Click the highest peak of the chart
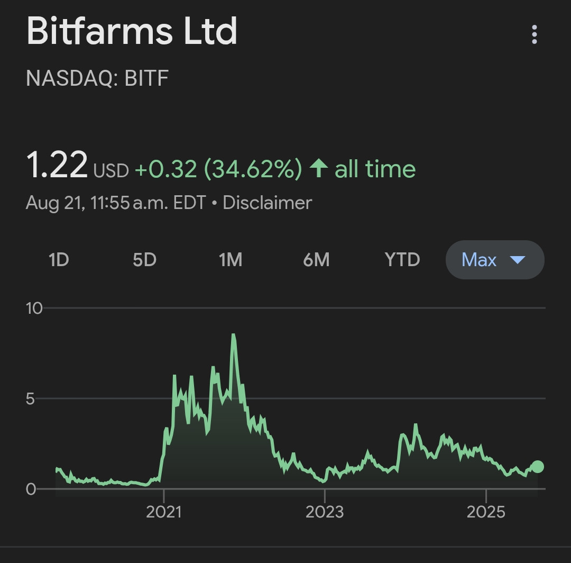The image size is (571, 563). click(x=233, y=335)
